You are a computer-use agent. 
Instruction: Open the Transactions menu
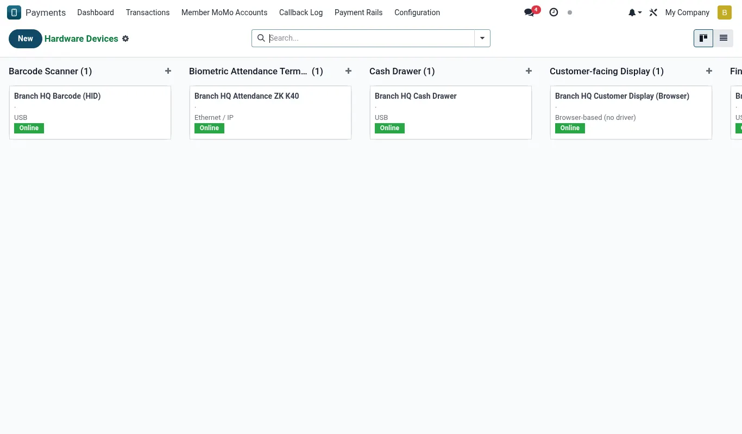point(148,12)
